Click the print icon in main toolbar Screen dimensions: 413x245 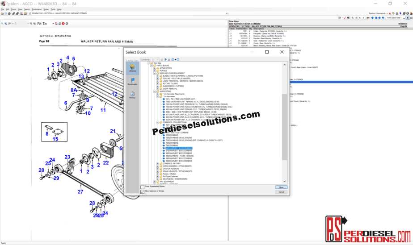coord(9,13)
